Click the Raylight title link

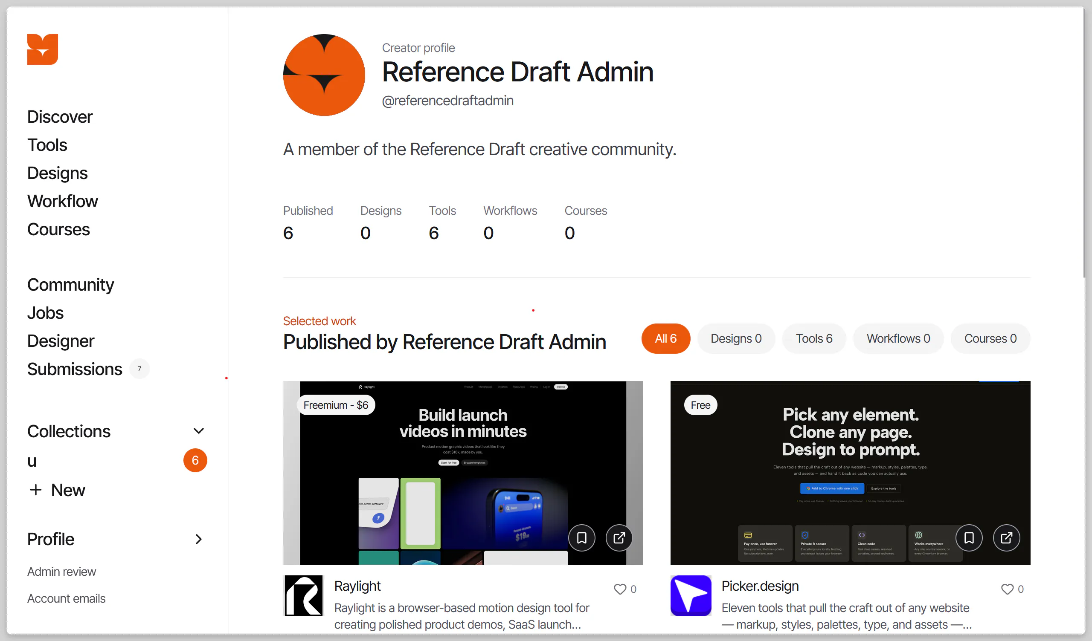point(357,586)
